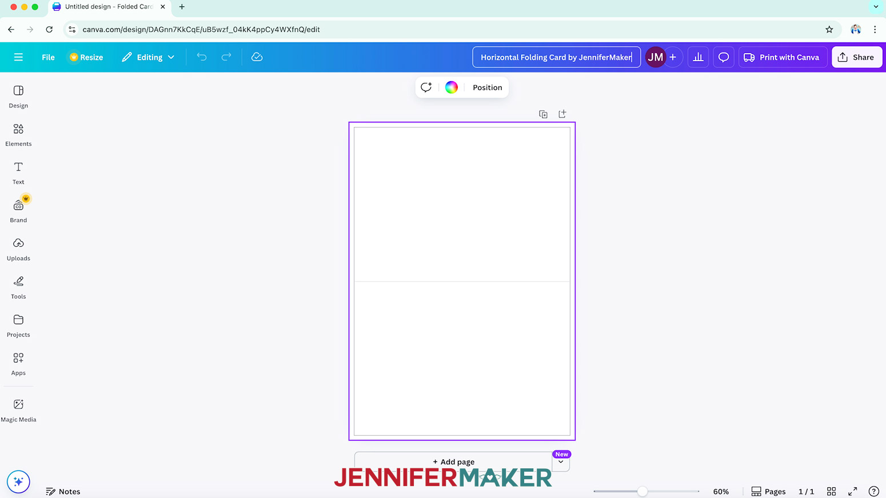Screen dimensions: 886x498
Task: Expand the browser tab search chevron
Action: pyautogui.click(x=876, y=7)
